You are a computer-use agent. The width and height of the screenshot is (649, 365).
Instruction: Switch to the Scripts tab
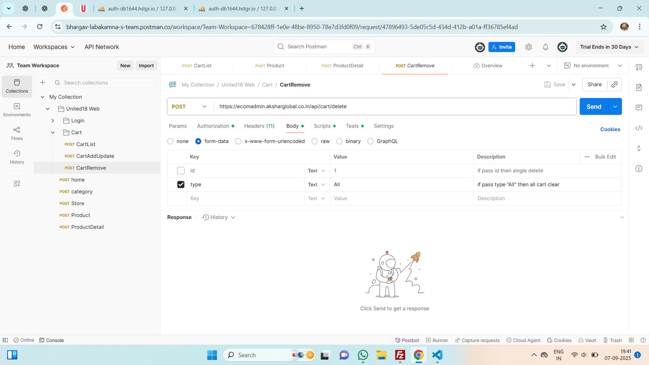(x=324, y=126)
